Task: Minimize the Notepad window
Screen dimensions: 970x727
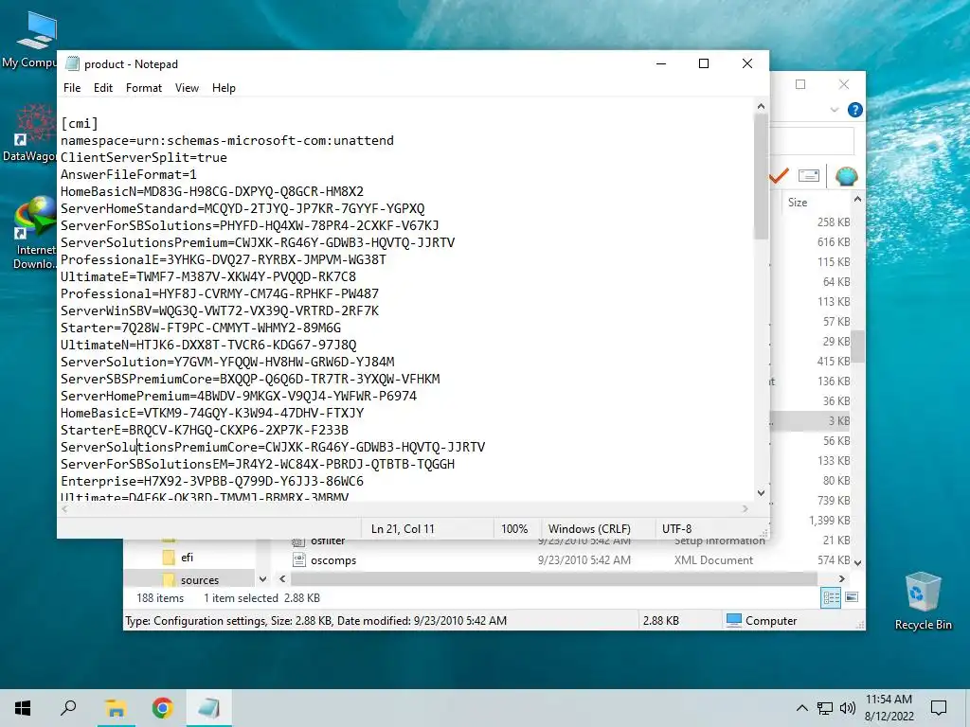Action: click(x=661, y=63)
